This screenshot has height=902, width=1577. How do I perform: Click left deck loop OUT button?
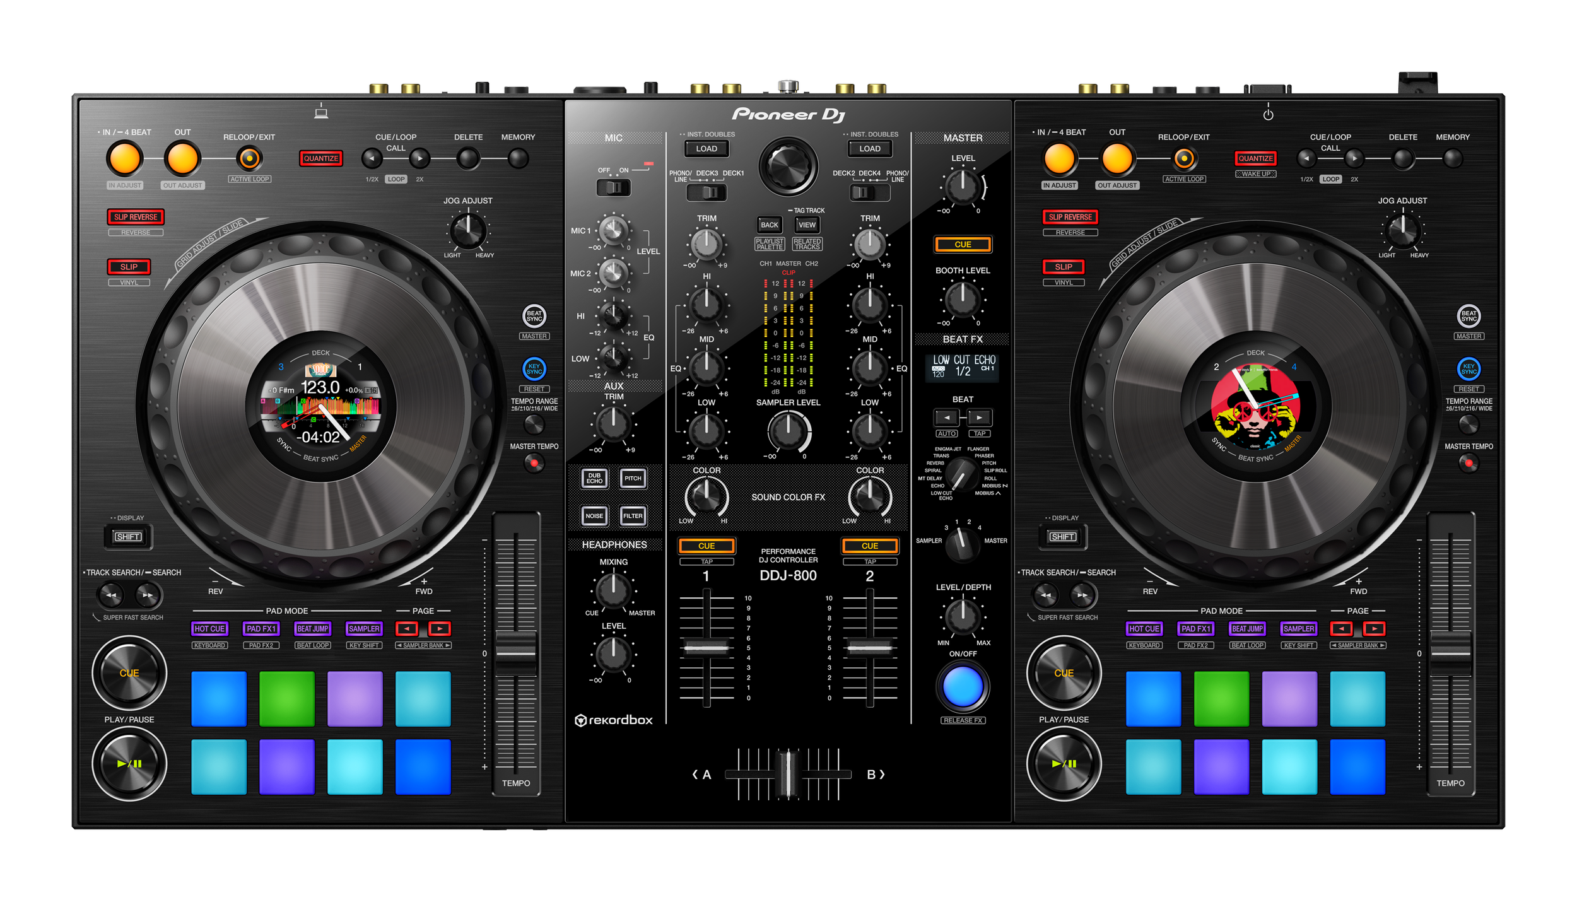[182, 158]
